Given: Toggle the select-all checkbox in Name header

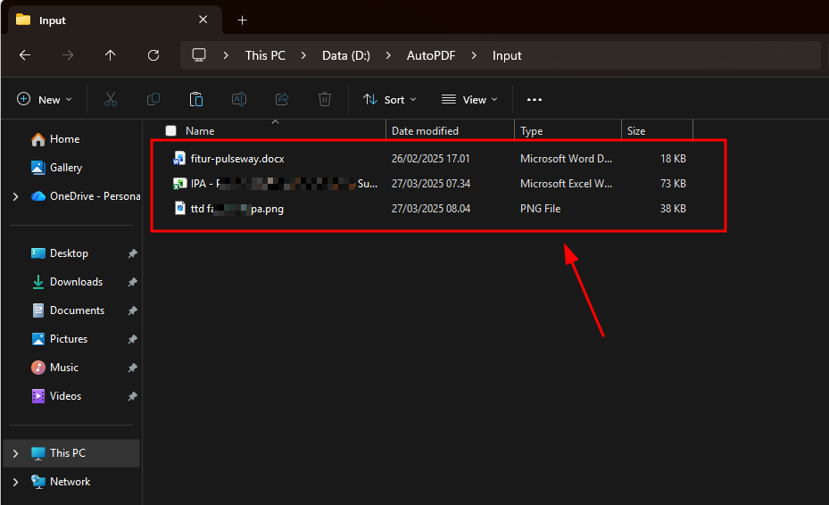Looking at the screenshot, I should (170, 130).
